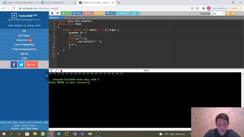Open Programming Questions in the sidebar
Viewport: 244px width, 137px height.
point(24,49)
